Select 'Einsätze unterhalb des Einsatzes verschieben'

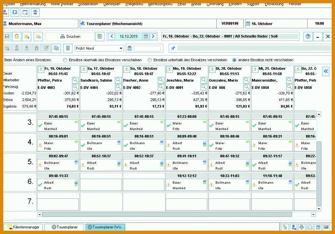pyautogui.click(x=150, y=60)
